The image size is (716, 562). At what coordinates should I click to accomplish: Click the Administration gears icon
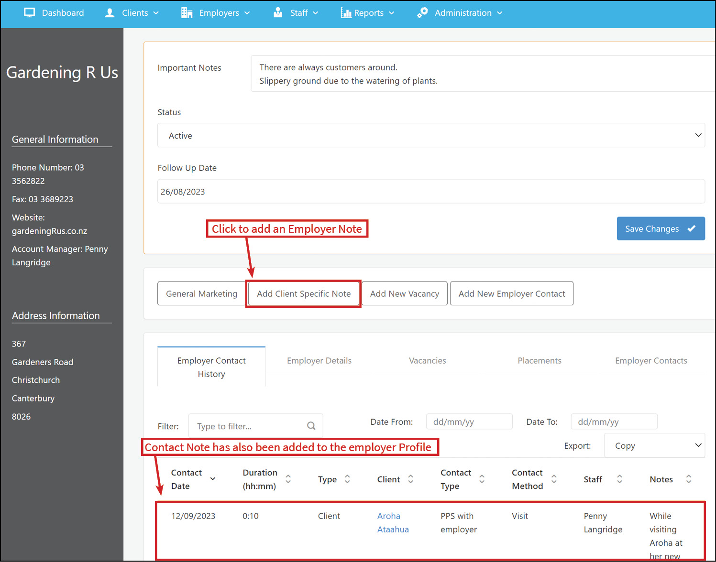[x=422, y=13]
